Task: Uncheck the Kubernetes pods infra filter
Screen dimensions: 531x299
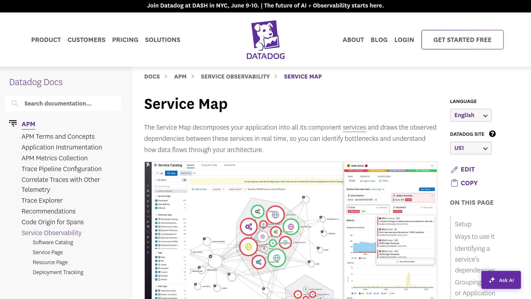Action: click(x=156, y=290)
